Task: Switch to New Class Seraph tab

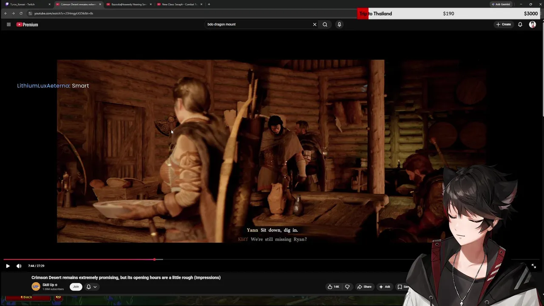Action: point(179,4)
